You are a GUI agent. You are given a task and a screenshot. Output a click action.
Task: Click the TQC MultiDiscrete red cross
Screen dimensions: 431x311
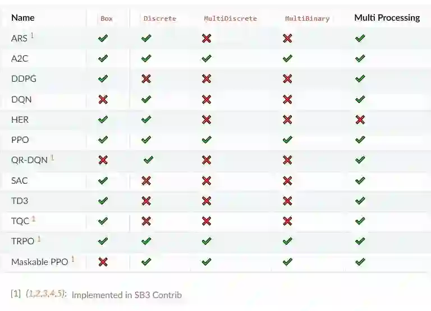[x=207, y=221]
